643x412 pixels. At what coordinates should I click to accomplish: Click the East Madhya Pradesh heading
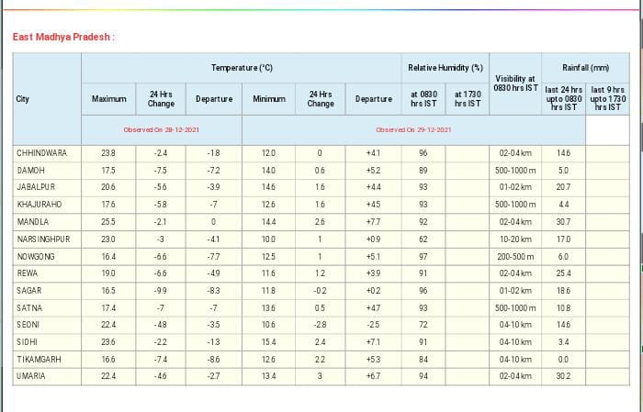click(63, 38)
